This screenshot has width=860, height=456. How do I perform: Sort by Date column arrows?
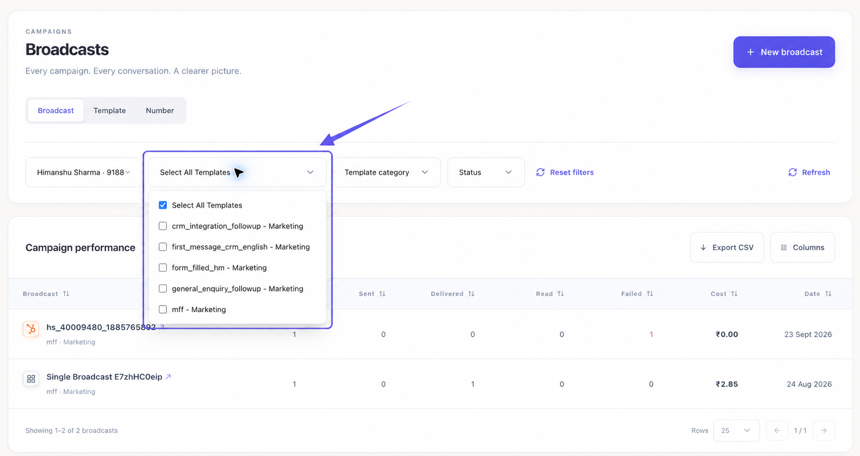coord(828,294)
